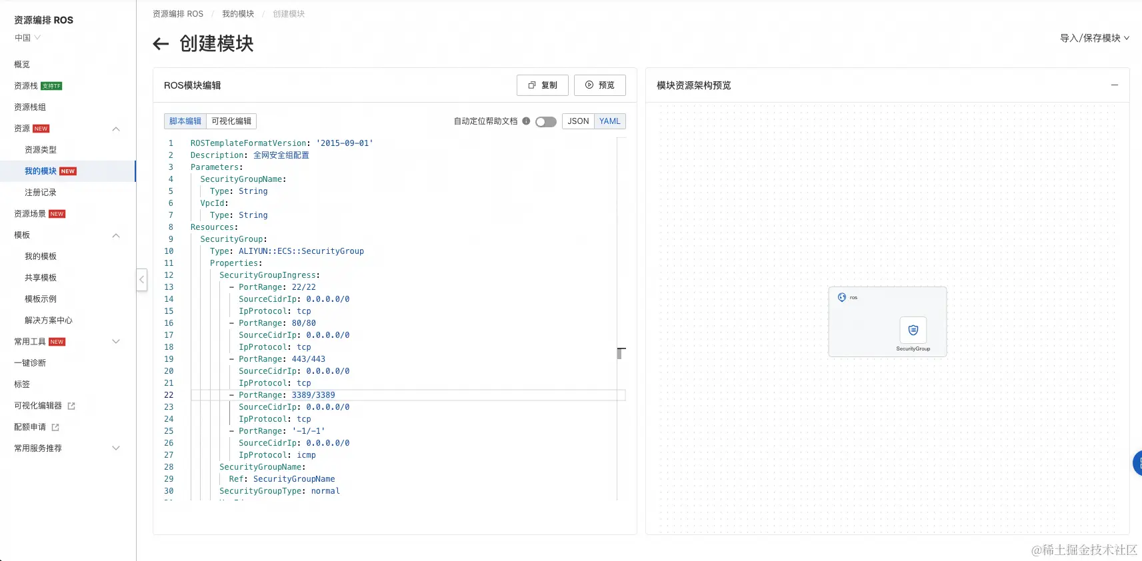Switch editor format to JSON
The height and width of the screenshot is (561, 1142).
pos(578,121)
